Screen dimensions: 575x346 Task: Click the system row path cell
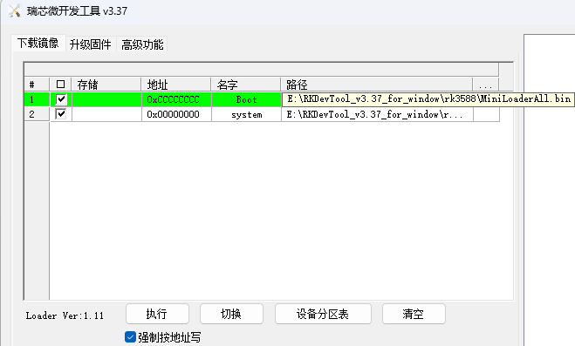(377, 114)
